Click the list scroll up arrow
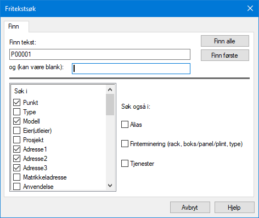Image resolution: width=259 pixels, height=218 pixels. (110, 90)
